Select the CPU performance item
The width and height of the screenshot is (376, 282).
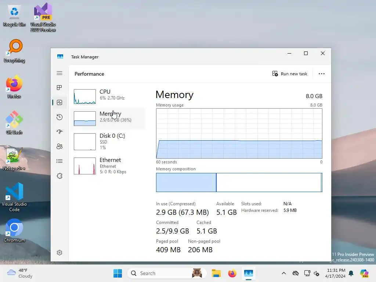pyautogui.click(x=108, y=97)
